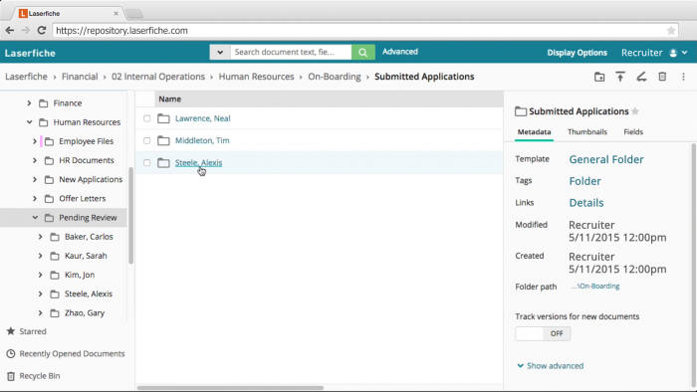Screen dimensions: 697x392
Task: Click the folder icon beside Finance
Action: click(43, 103)
